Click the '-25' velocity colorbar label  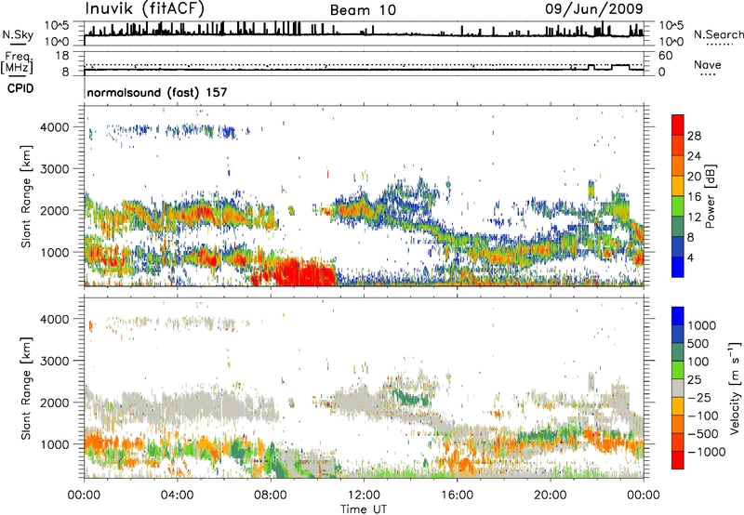coord(701,397)
